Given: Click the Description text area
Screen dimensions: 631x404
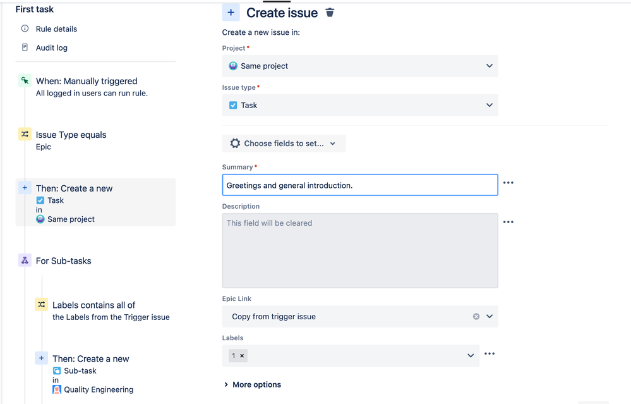Looking at the screenshot, I should 360,250.
